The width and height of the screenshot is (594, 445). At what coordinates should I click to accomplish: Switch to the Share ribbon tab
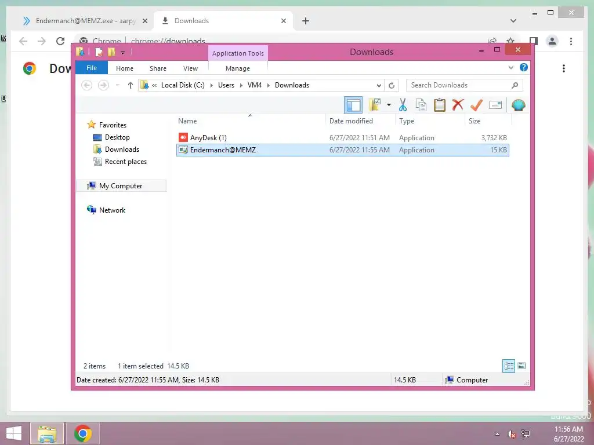pos(158,68)
